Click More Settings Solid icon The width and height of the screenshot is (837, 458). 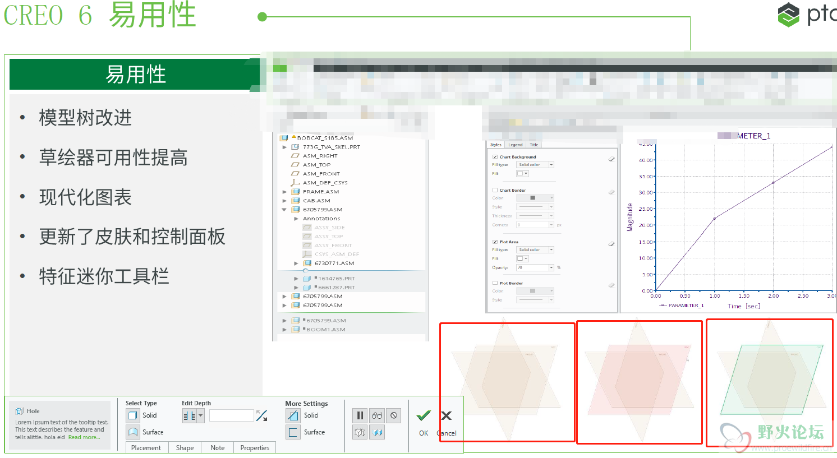pyautogui.click(x=293, y=415)
